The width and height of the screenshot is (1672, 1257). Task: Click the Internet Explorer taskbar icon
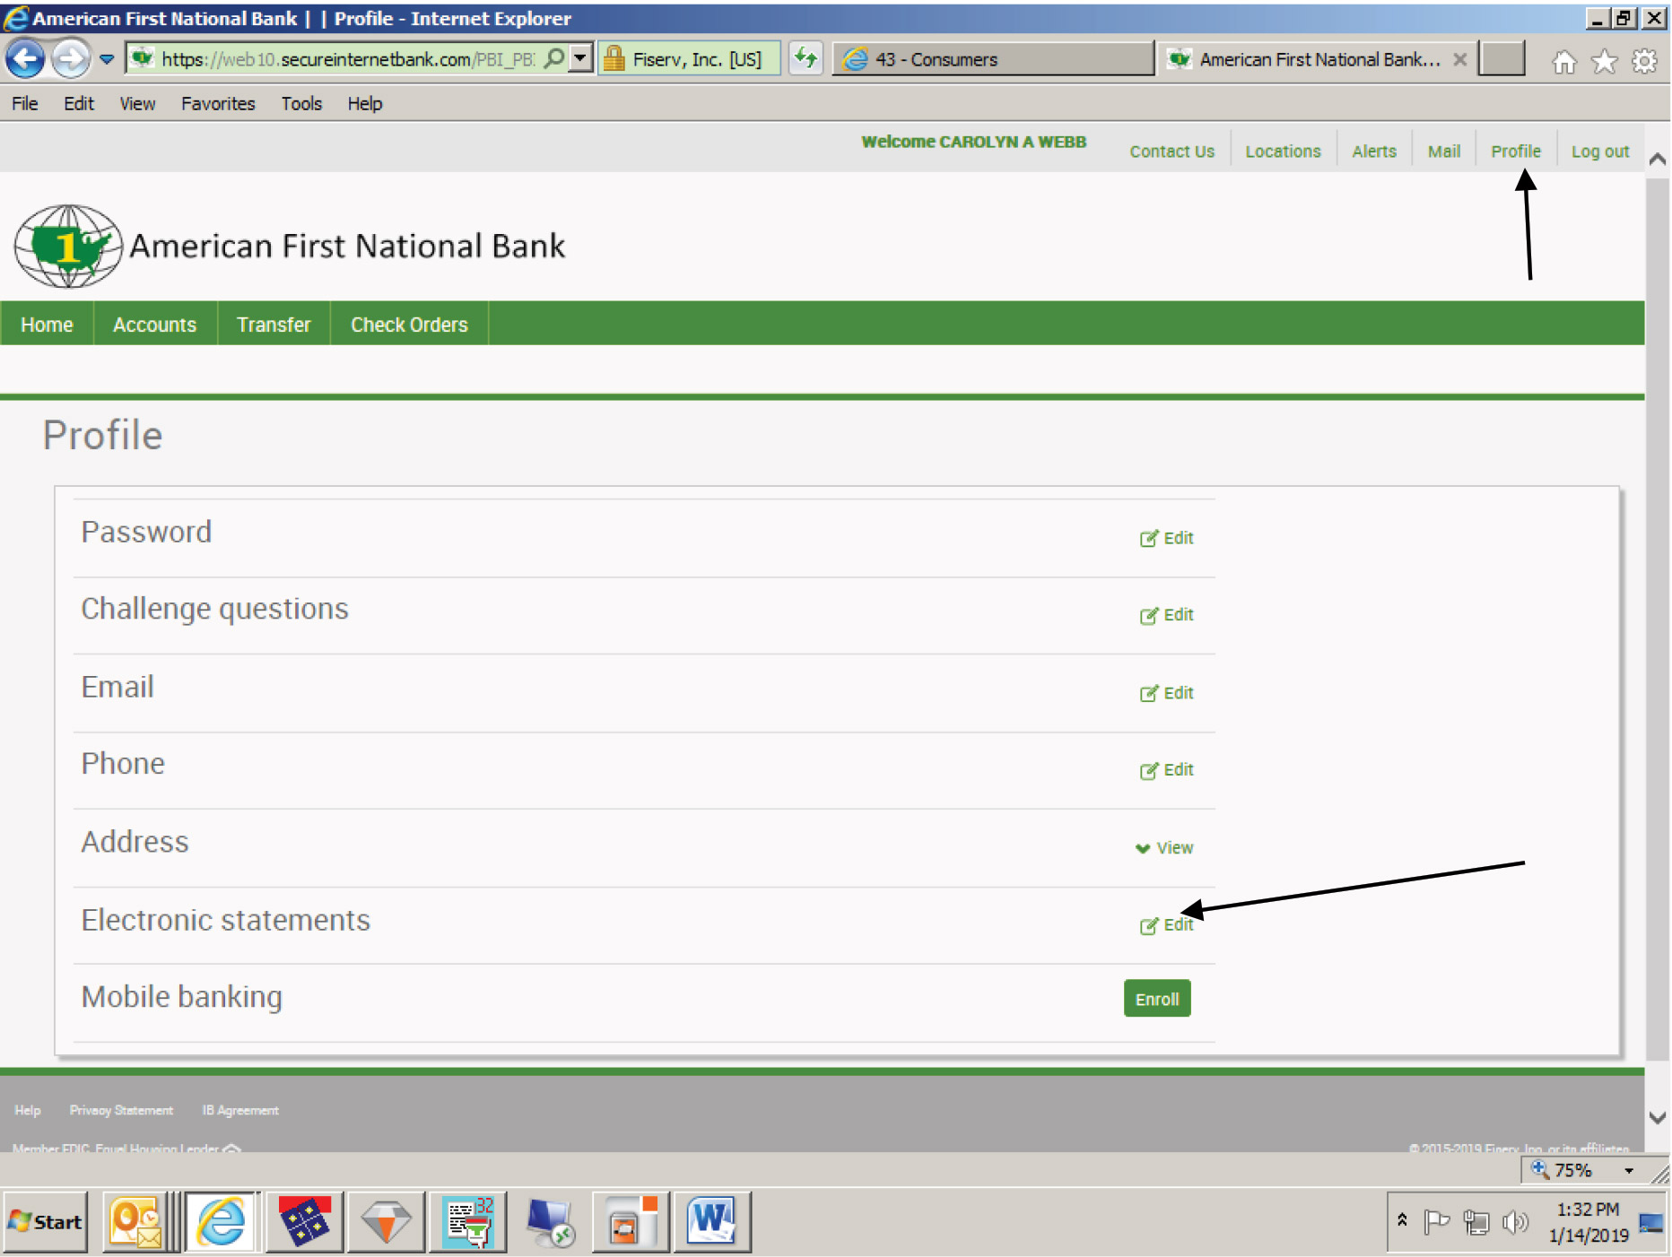click(x=222, y=1221)
